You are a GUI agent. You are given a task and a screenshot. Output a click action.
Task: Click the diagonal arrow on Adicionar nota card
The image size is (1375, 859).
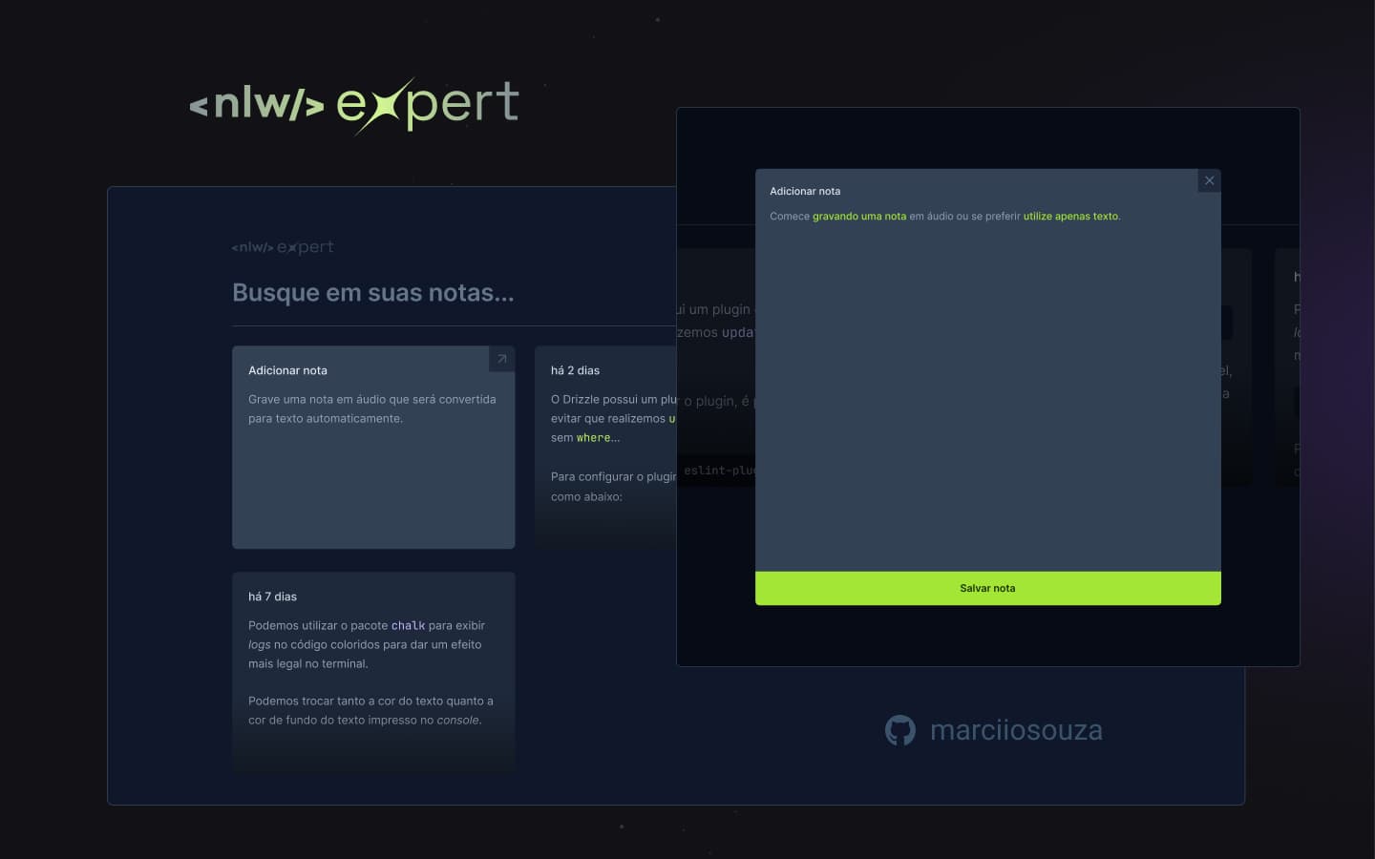500,359
